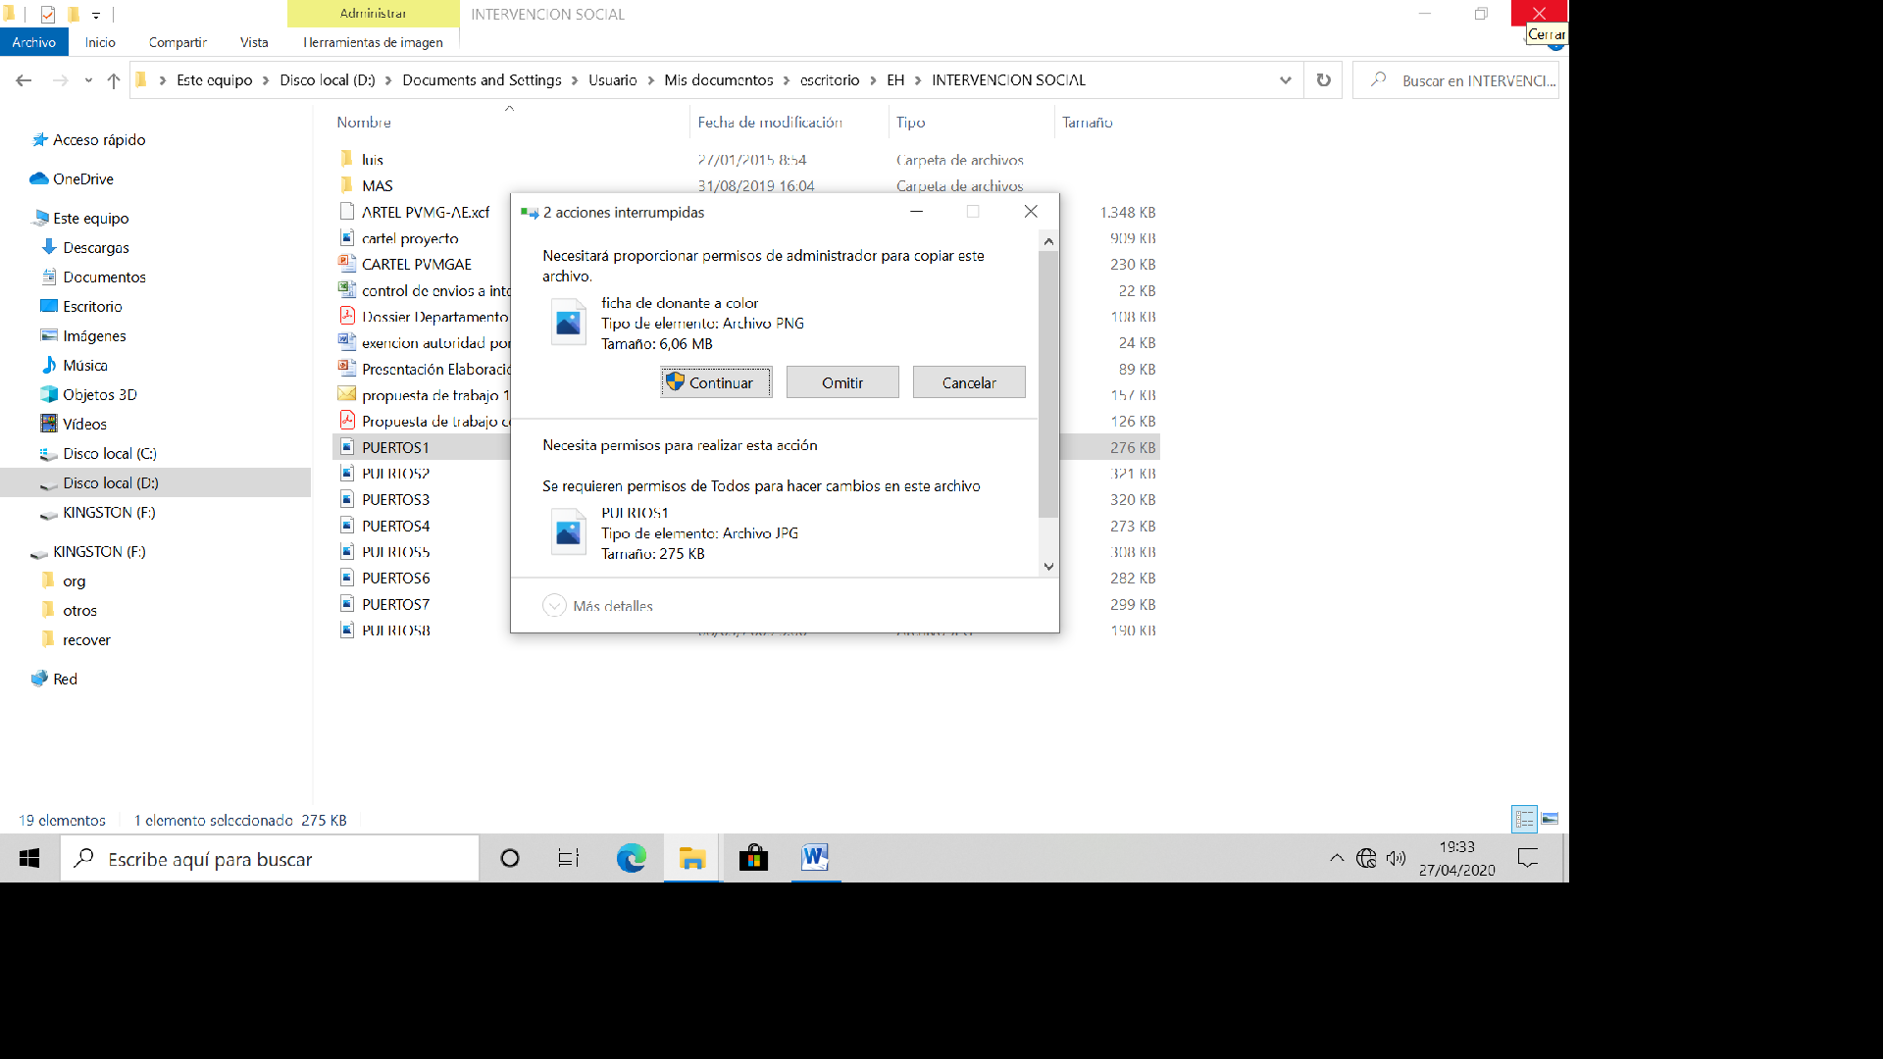Screen dimensions: 1883x1059
Task: Sort by the Tipo column header
Action: pos(910,123)
